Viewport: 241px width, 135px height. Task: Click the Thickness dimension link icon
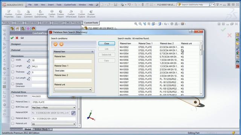pyautogui.click(x=29, y=72)
